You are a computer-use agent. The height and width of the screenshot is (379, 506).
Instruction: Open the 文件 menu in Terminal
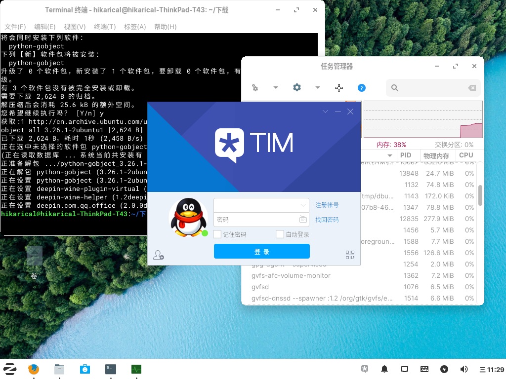point(15,26)
